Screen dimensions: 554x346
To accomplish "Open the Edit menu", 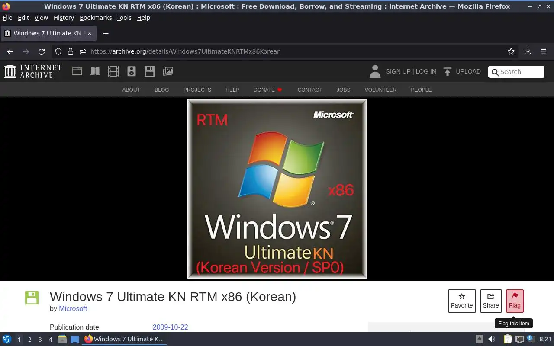I will point(23,18).
